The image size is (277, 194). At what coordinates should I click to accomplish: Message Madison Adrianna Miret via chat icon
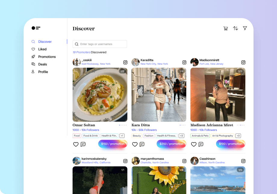coord(201,144)
